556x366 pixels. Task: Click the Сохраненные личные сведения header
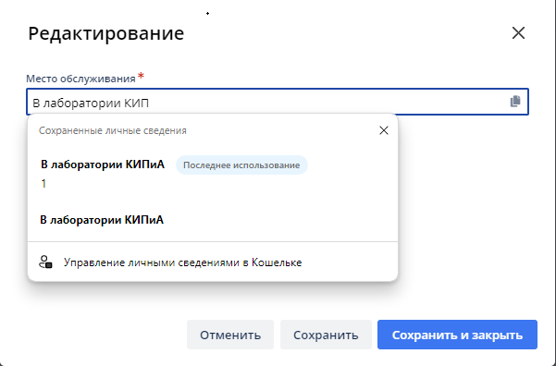[113, 130]
